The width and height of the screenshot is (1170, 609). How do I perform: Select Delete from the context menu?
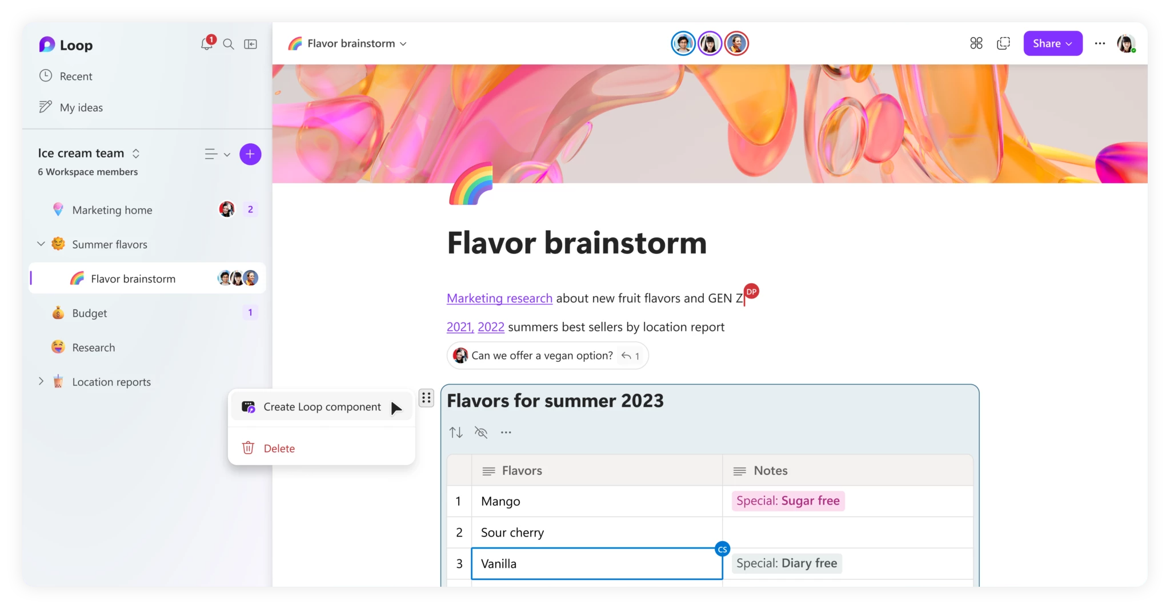[279, 448]
